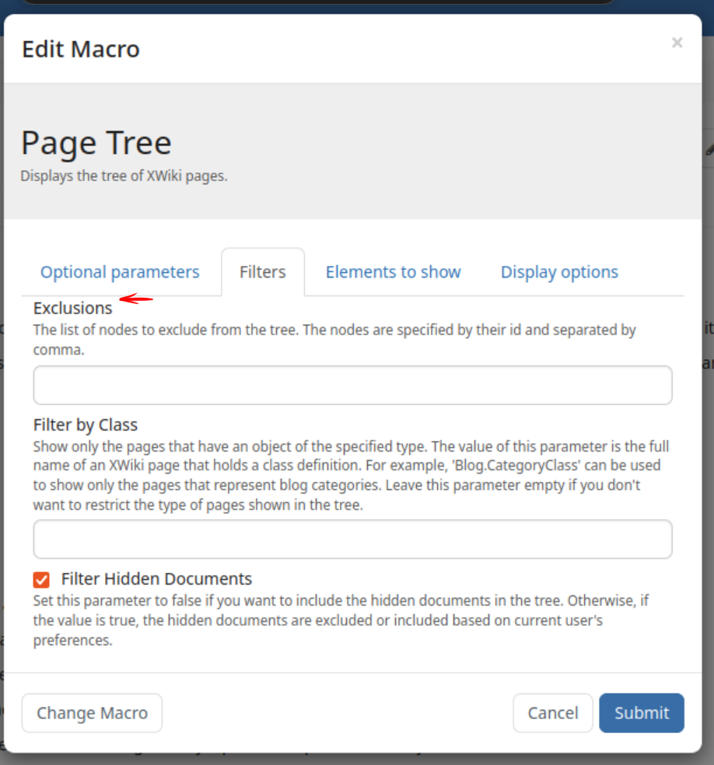Submit the macro changes
Image resolution: width=714 pixels, height=765 pixels.
(x=641, y=713)
